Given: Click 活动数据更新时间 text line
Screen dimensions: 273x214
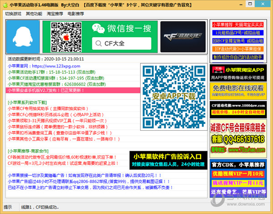Looking at the screenshot, I should (45, 59).
